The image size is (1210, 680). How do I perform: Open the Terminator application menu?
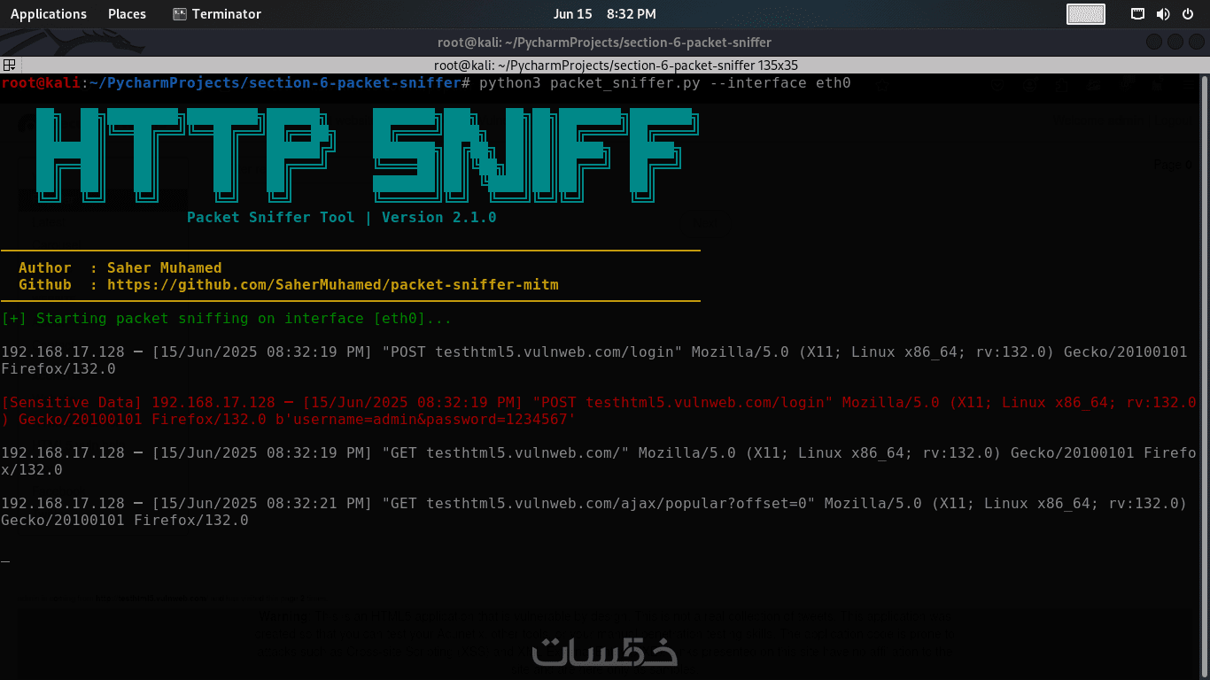(217, 13)
